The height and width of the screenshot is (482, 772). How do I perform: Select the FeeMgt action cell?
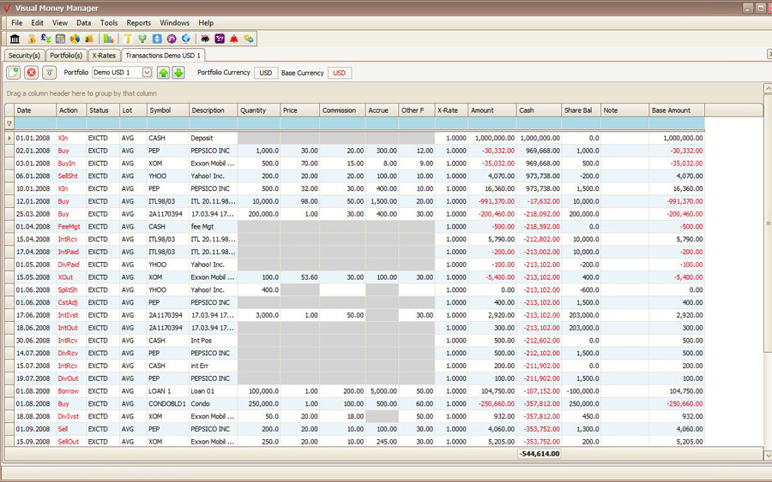click(71, 227)
